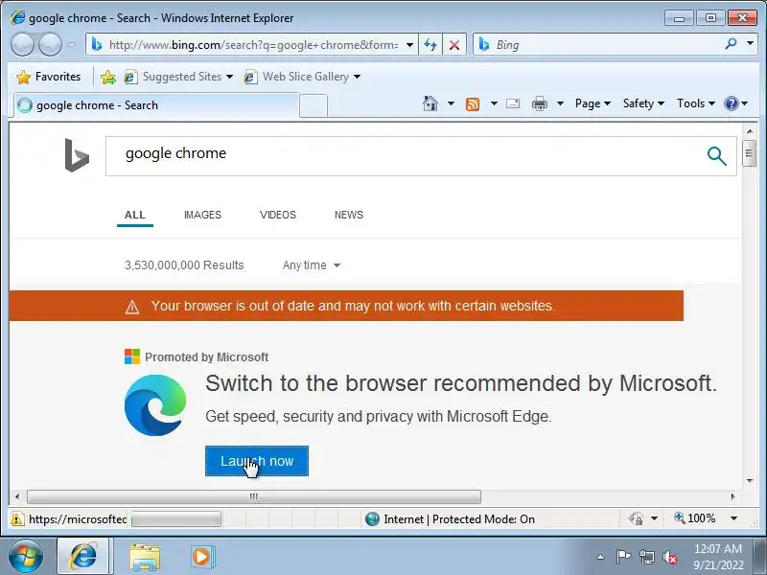Click the Refresh page icon

click(430, 45)
